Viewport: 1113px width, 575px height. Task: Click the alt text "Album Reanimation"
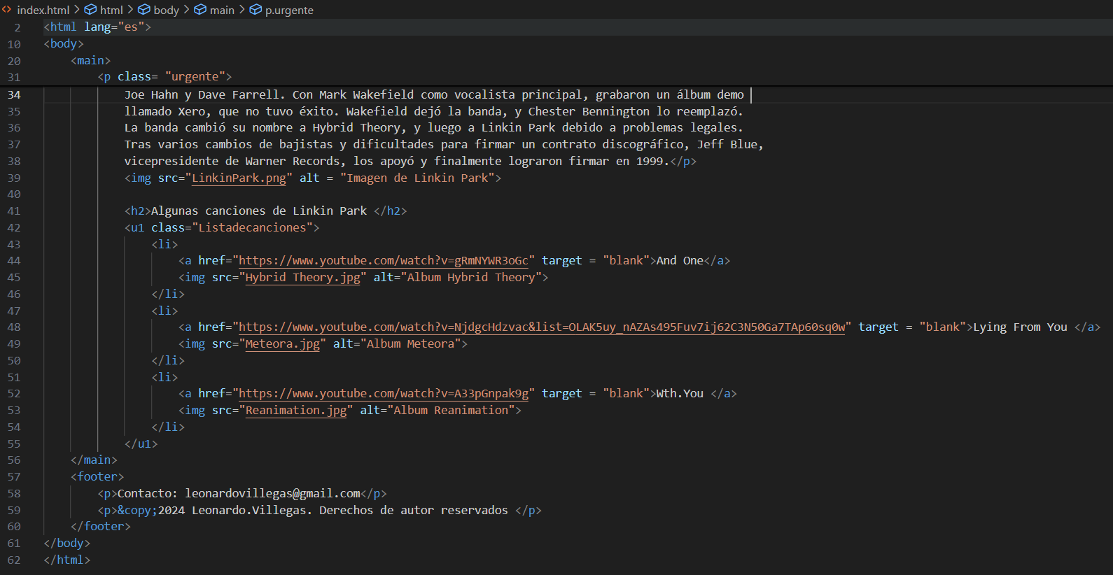451,411
